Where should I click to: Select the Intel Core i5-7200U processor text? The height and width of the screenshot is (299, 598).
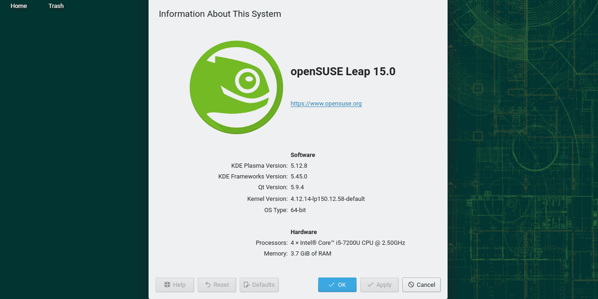(348, 243)
